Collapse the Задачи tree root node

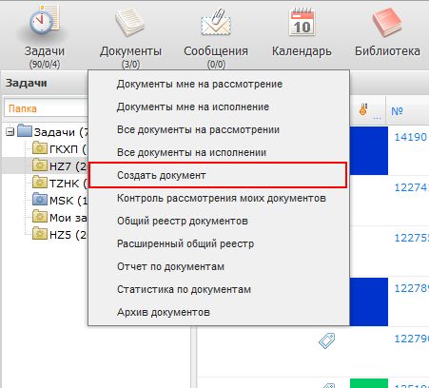point(10,132)
